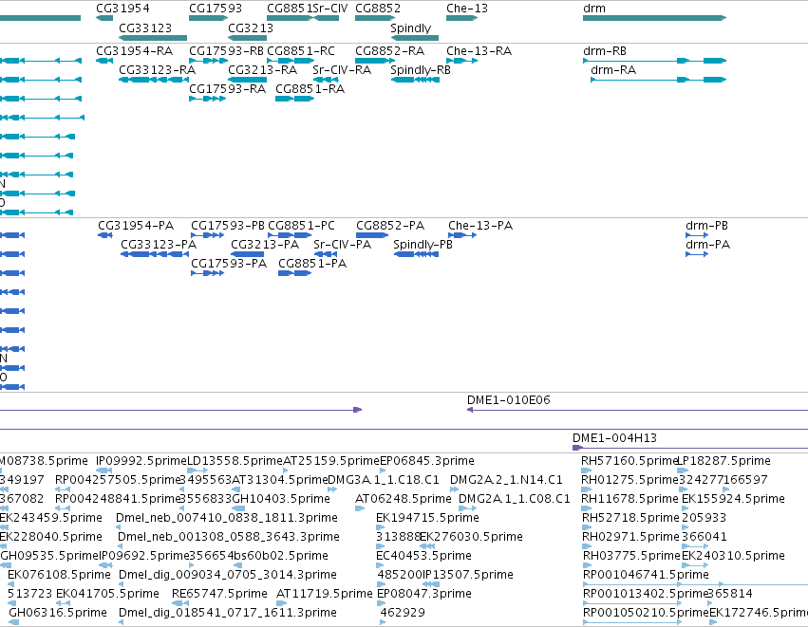Screen dimensions: 808x627
Task: Select transcript CG17593-RB label
Action: click(226, 51)
